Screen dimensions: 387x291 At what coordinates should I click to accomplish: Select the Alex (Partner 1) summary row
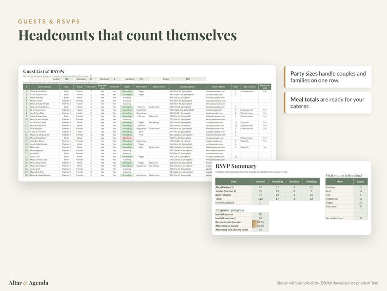[267, 187]
